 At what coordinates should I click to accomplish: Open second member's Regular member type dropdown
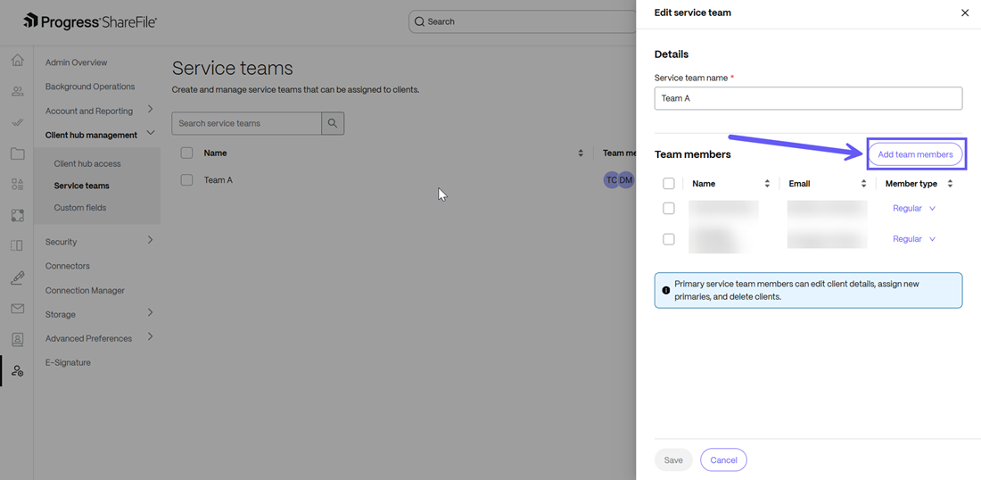914,239
